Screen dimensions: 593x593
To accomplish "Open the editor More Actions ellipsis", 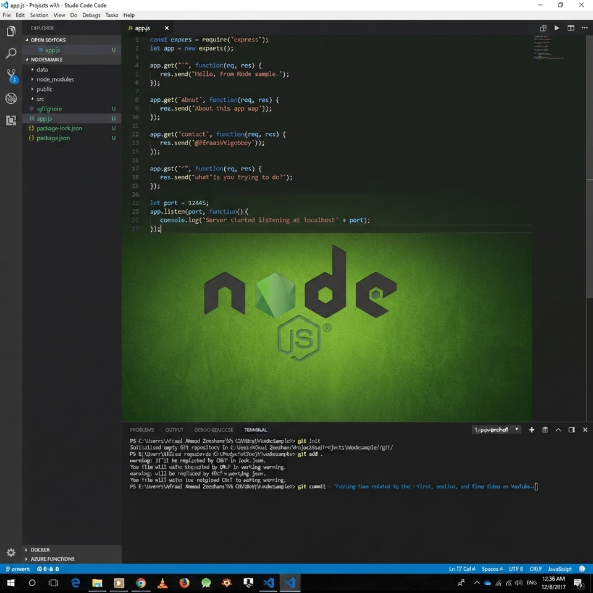I will pos(585,28).
